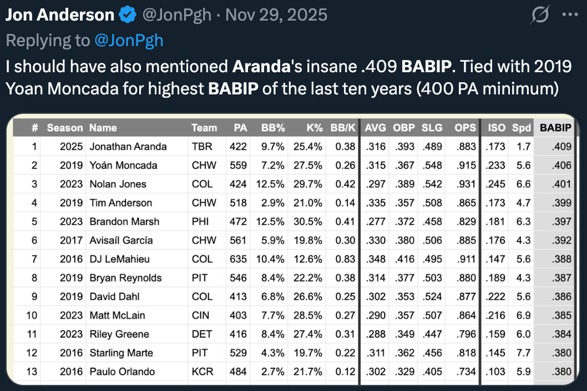The image size is (587, 391).
Task: Click the ISO column header
Action: pos(497,128)
